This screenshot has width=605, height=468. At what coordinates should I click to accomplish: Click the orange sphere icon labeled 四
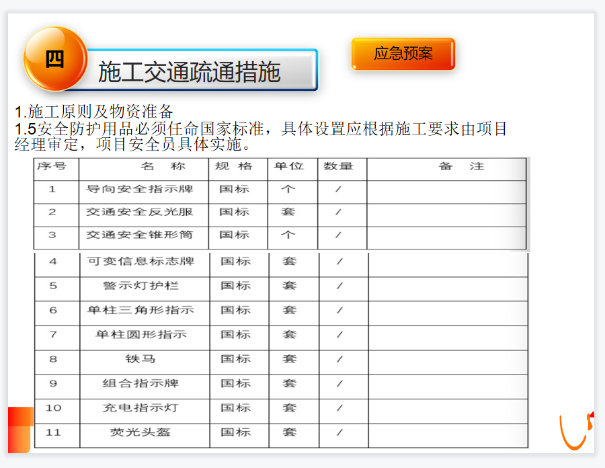(55, 58)
